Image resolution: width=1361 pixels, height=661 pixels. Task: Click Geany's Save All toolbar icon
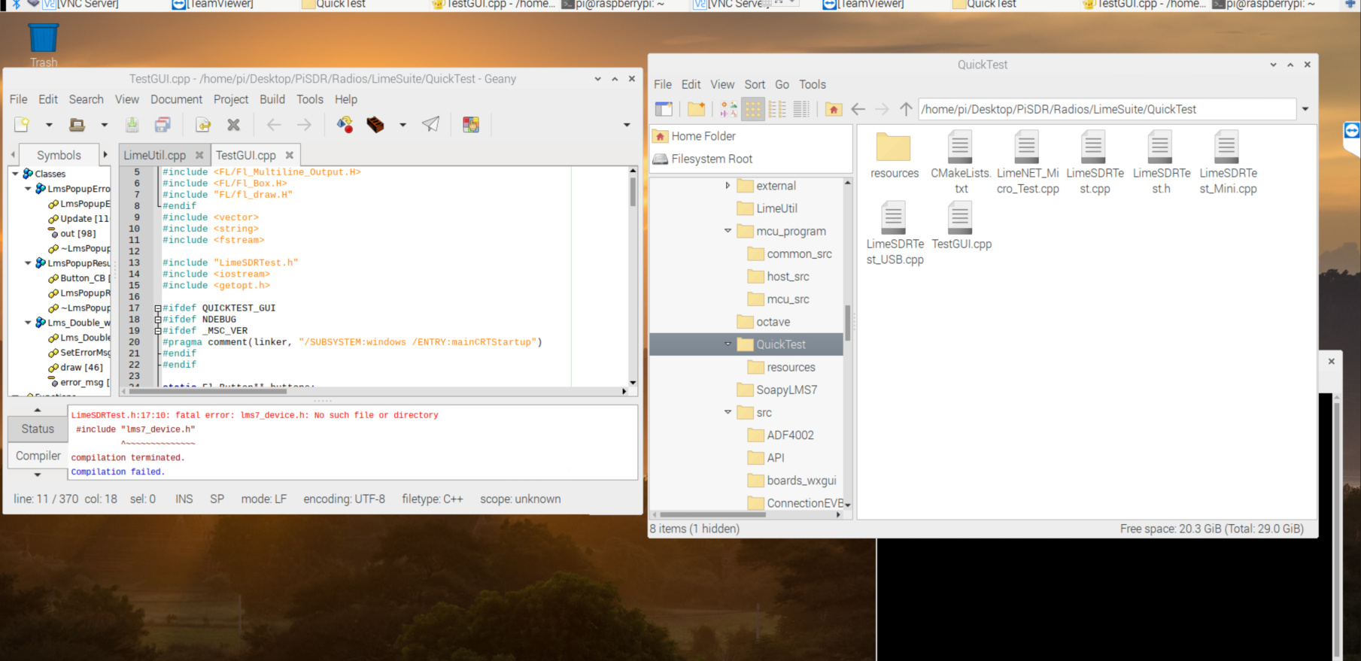[163, 125]
